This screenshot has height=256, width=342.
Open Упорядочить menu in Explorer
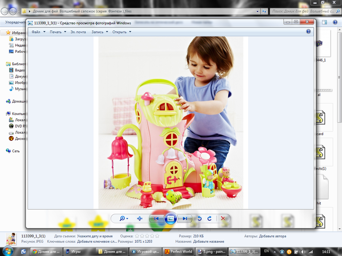(x=15, y=22)
